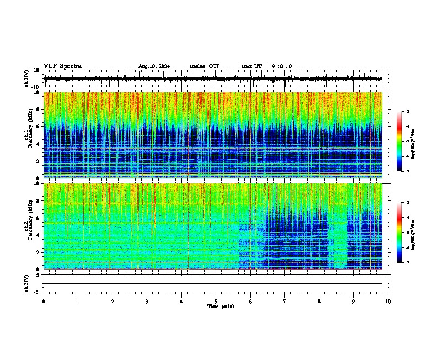
Task: Click the ch.2 "Frequency (kHz)" axis label
Action: [x=30, y=220]
